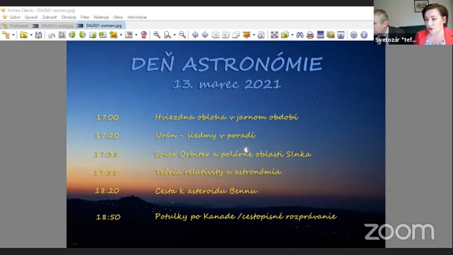Open the Nástroje menu

click(x=101, y=17)
